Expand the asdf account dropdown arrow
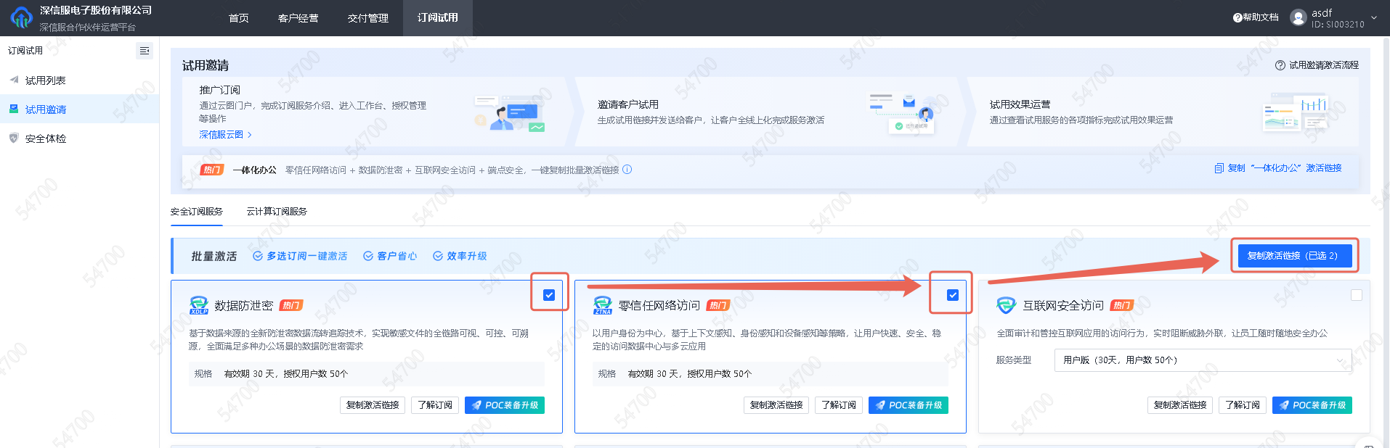 (1373, 18)
